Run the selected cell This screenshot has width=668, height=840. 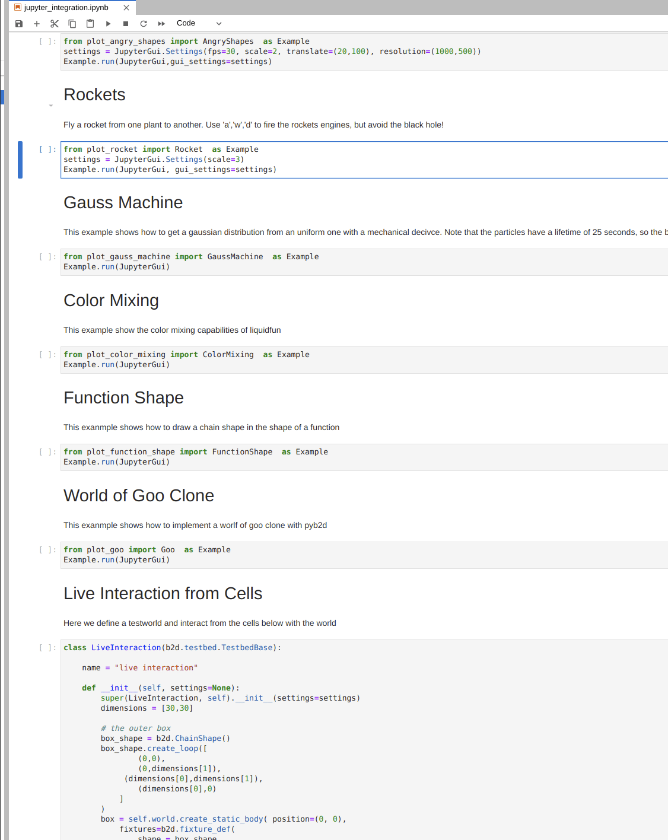click(108, 24)
